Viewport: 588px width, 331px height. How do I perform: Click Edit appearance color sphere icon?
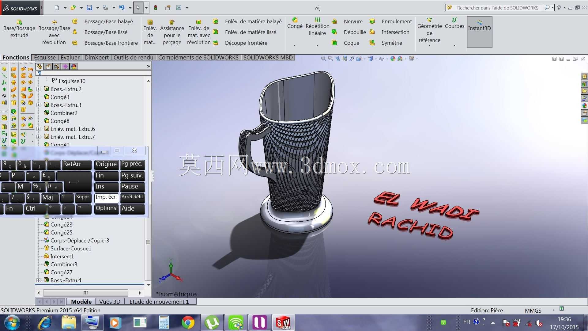(393, 59)
